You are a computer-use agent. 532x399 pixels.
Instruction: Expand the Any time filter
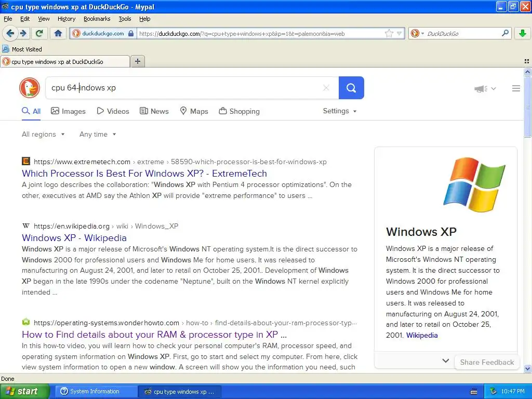click(98, 135)
